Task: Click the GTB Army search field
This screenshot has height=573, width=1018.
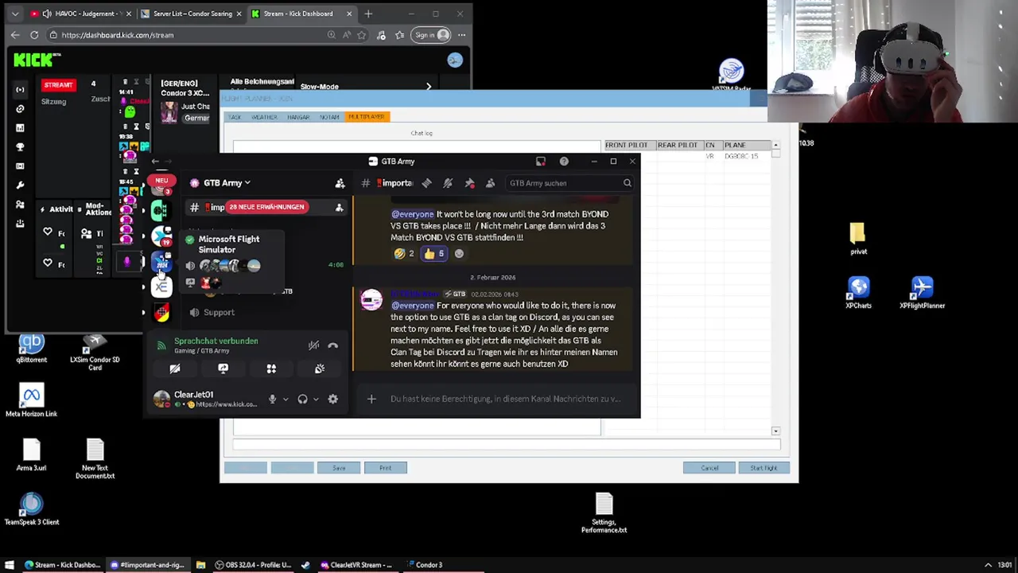Action: tap(569, 183)
